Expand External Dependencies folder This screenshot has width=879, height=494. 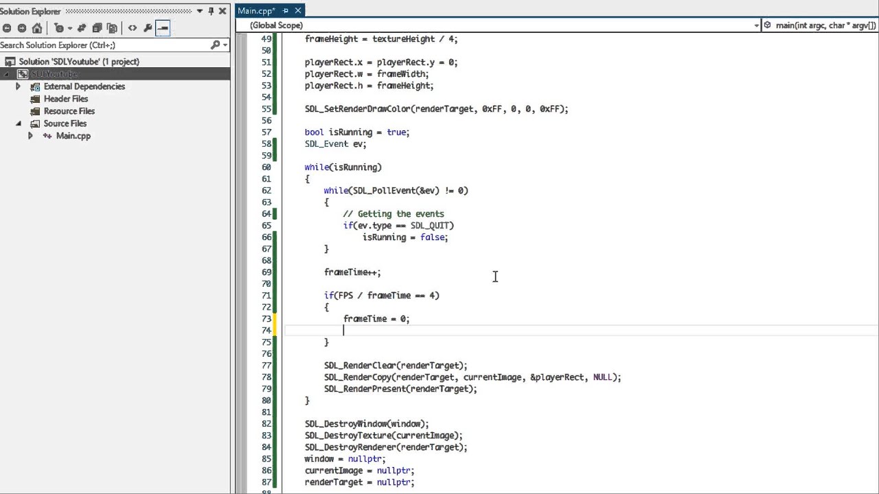pos(19,86)
